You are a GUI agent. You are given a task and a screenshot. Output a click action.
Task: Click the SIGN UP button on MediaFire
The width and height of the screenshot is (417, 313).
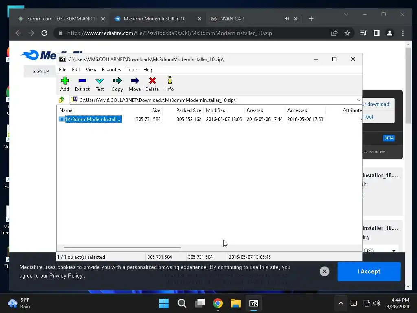click(x=41, y=71)
